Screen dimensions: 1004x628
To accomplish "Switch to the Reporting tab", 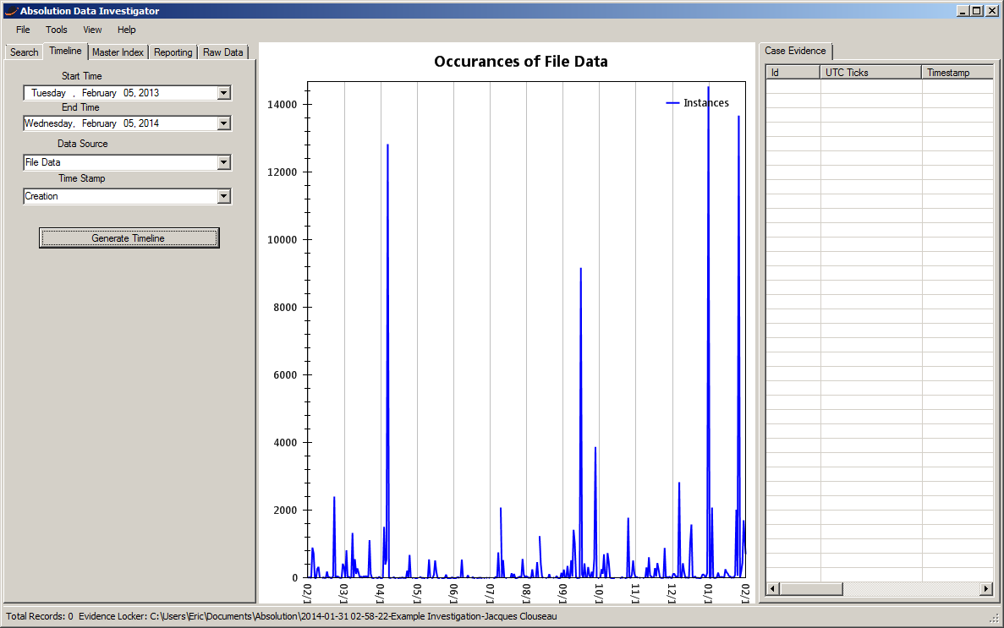I will point(173,52).
